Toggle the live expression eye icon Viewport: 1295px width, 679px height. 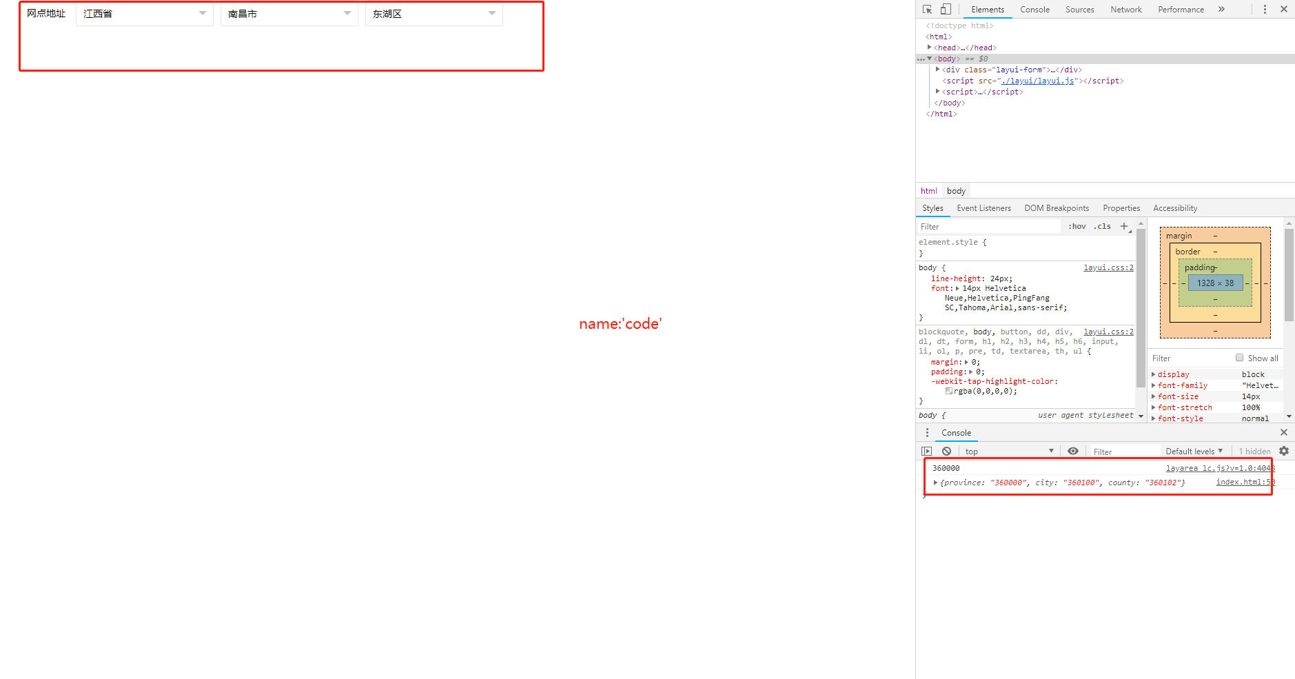pos(1072,452)
